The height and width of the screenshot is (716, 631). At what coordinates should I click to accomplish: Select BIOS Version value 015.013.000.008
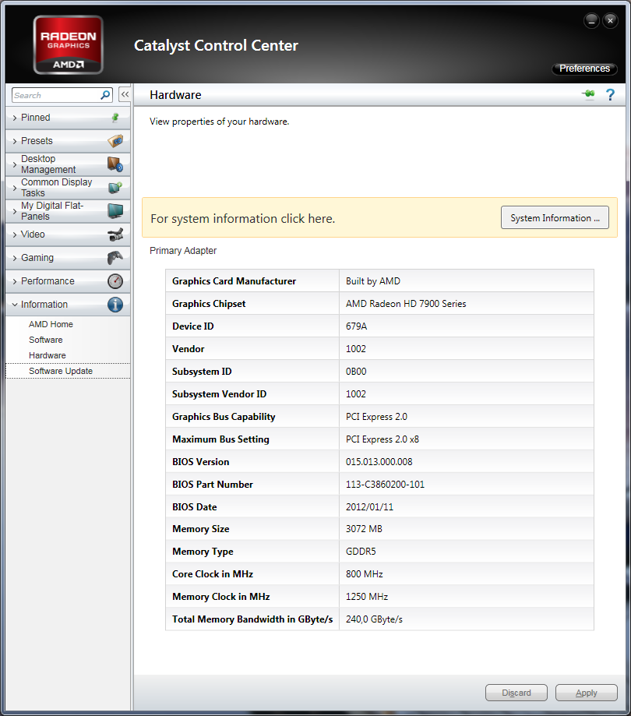click(379, 462)
